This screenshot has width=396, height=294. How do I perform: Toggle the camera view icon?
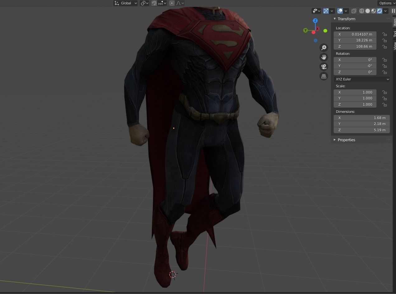[324, 67]
